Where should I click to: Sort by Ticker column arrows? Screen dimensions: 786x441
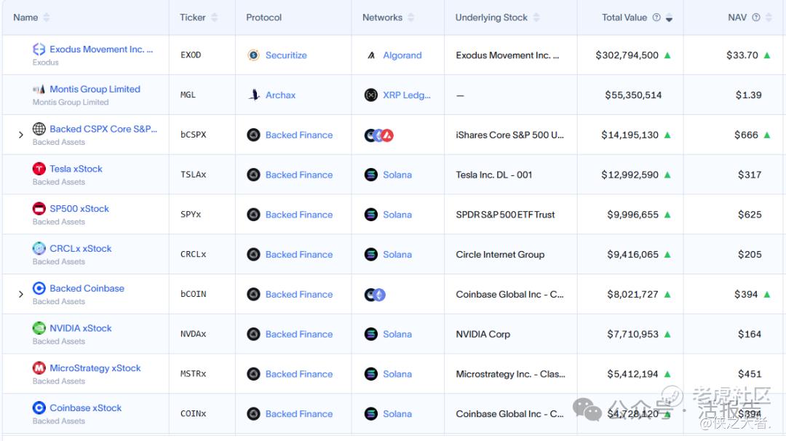click(x=215, y=17)
